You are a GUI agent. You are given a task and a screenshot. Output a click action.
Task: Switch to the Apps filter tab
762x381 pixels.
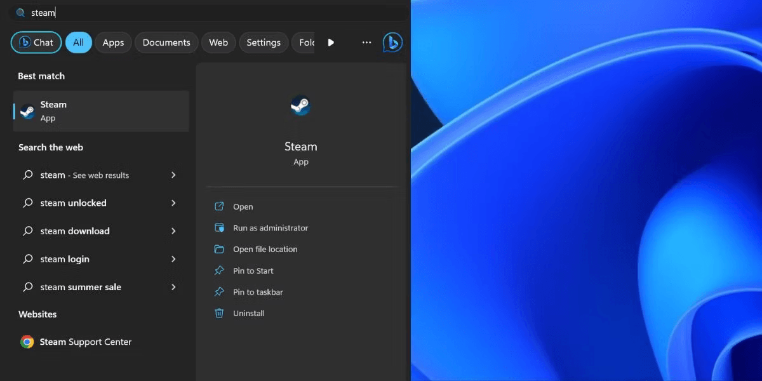point(113,43)
